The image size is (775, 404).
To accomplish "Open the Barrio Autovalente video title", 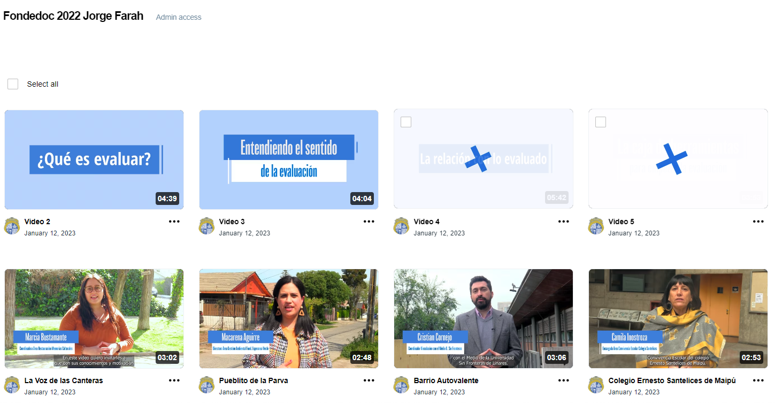I will coord(446,380).
